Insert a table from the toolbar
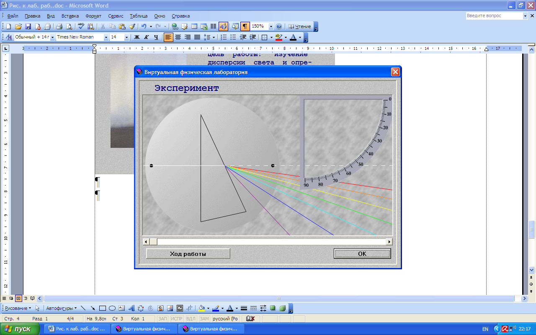The height and width of the screenshot is (335, 536). coord(194,26)
